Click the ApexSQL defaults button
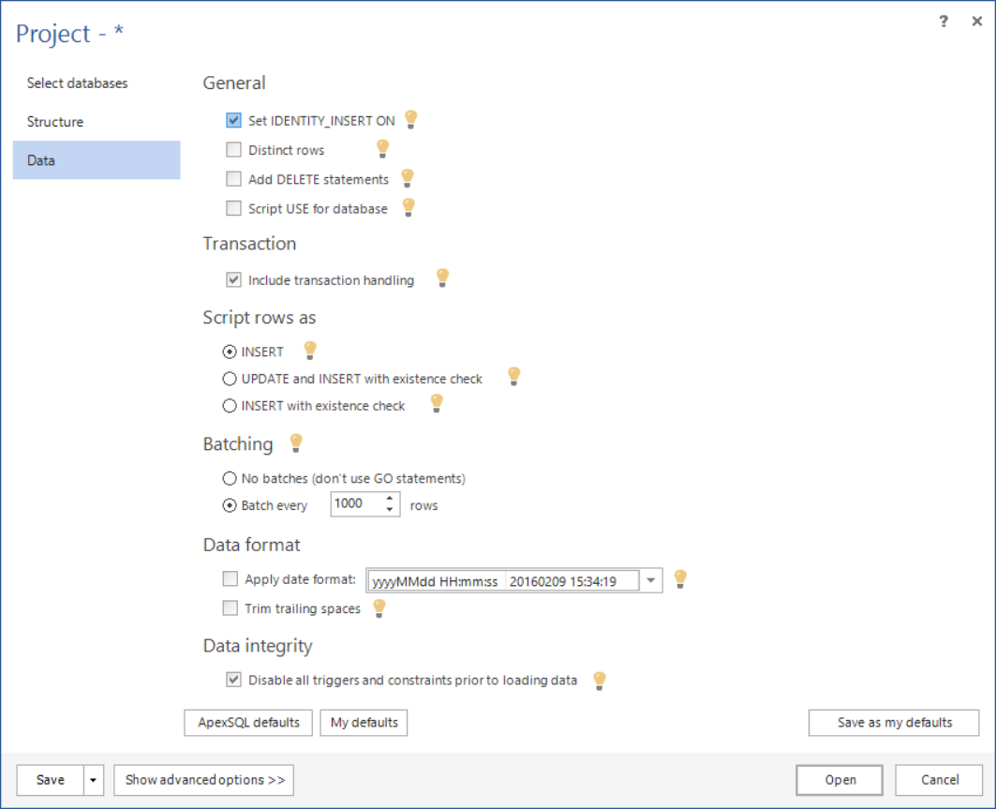Screen dimensions: 996x809 tap(249, 723)
